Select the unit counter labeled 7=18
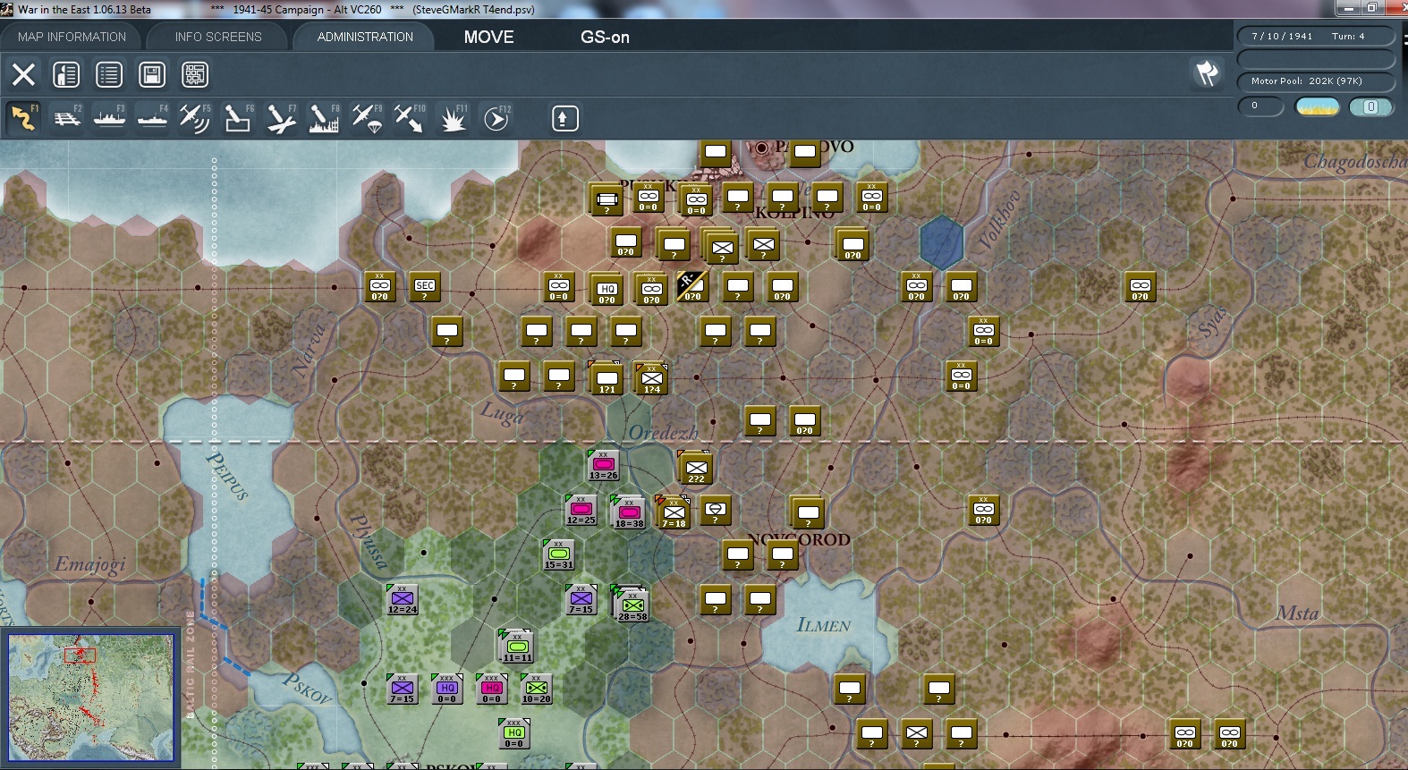1408x770 pixels. [x=674, y=512]
